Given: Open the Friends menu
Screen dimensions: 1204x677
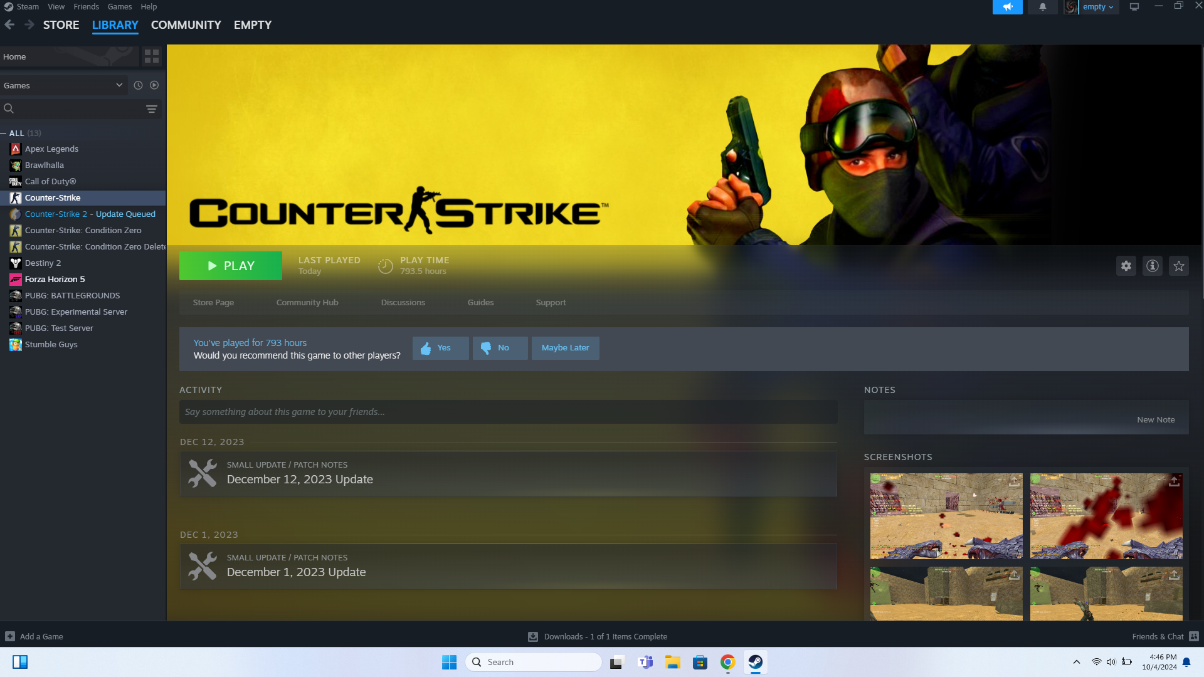Looking at the screenshot, I should [x=86, y=7].
